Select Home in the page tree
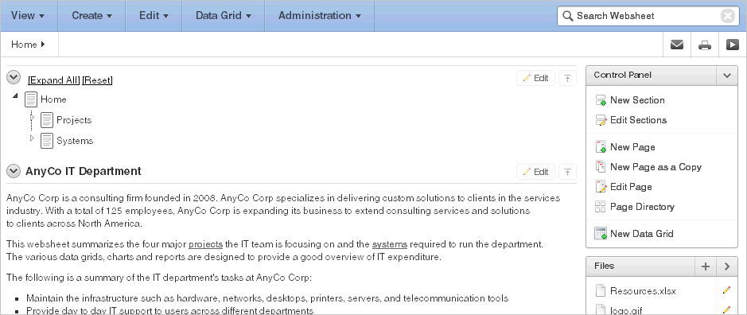Viewport: 747px width, 315px height. 53,99
